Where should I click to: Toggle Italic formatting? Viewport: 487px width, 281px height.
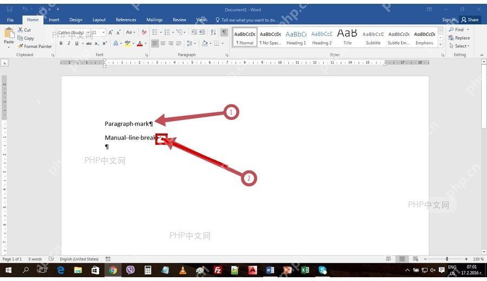click(69, 43)
